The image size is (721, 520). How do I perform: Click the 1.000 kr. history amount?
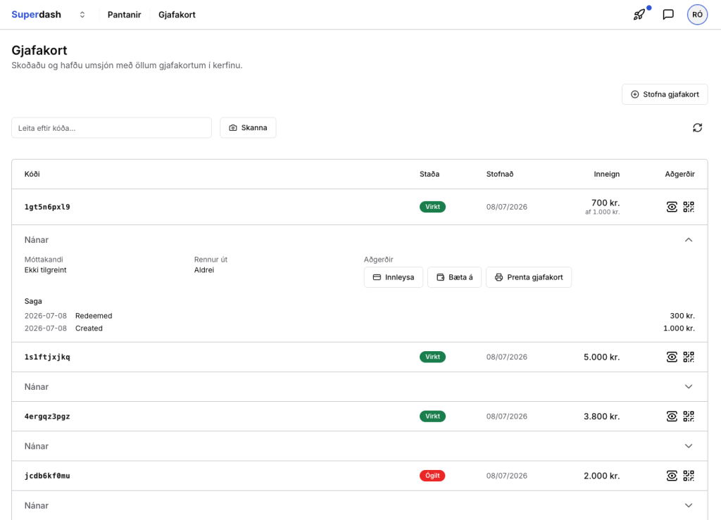pyautogui.click(x=679, y=329)
